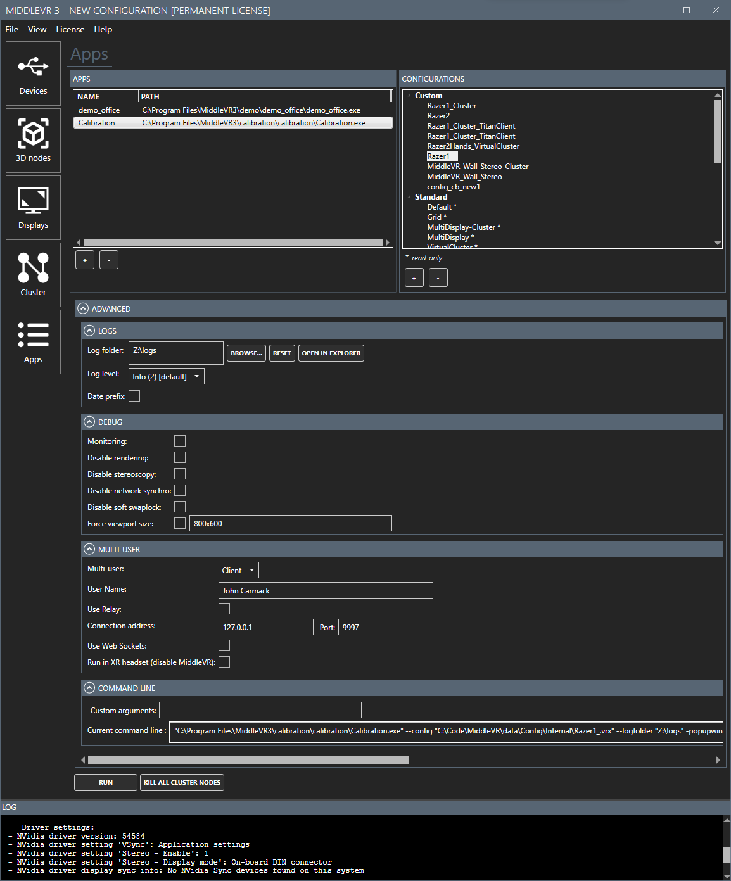The height and width of the screenshot is (881, 731).
Task: Click the Apps list horizontal scrollbar
Action: click(x=234, y=243)
